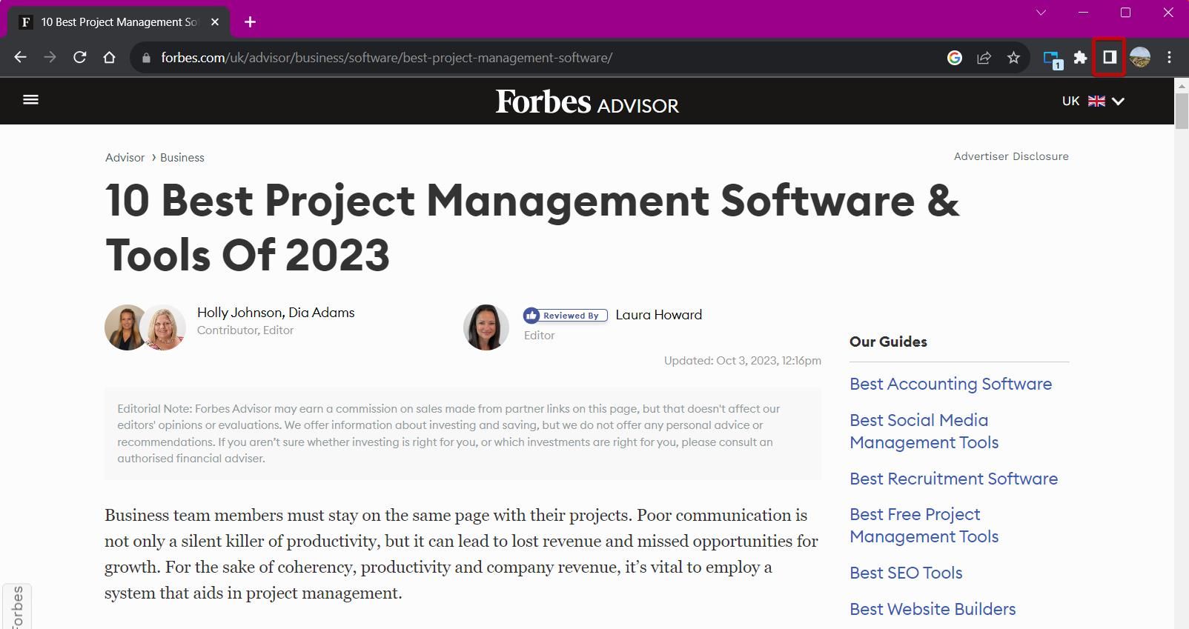1189x629 pixels.
Task: Select the 10 Best Project Management tab
Action: coord(119,22)
